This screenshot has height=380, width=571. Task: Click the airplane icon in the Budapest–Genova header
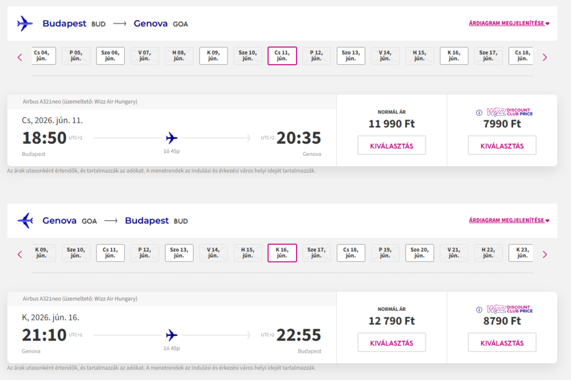[25, 23]
